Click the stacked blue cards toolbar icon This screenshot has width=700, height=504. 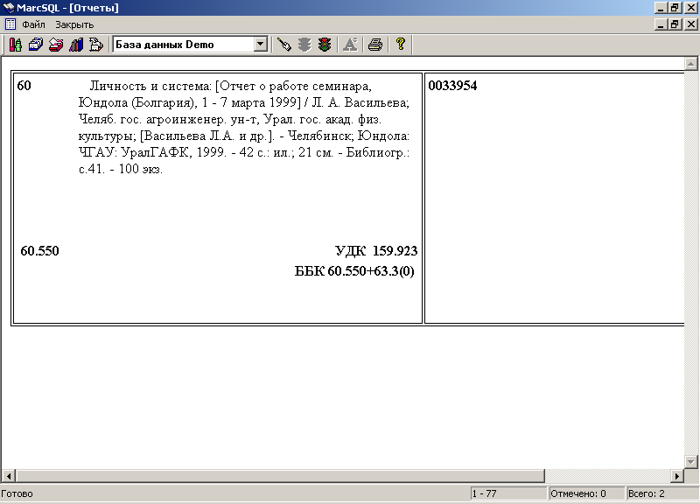tap(35, 45)
